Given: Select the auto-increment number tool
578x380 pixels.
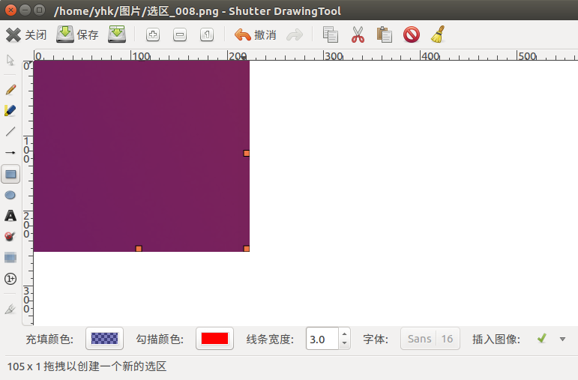Looking at the screenshot, I should tap(10, 279).
